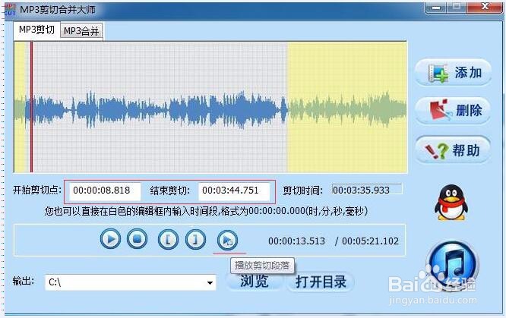Image resolution: width=506 pixels, height=318 pixels.
Task: Open the output path dropdown arrow
Action: [210, 283]
